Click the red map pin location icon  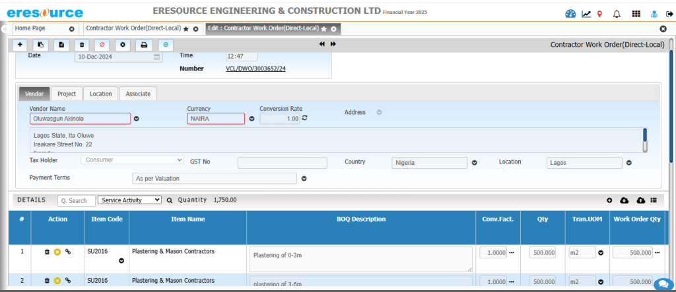(x=599, y=15)
